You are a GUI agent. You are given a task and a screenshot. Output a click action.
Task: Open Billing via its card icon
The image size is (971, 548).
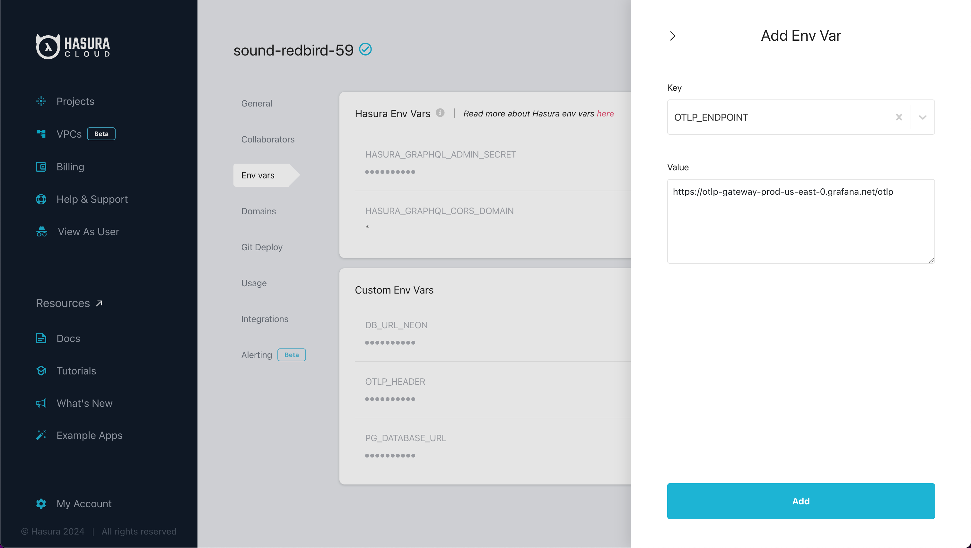(41, 167)
